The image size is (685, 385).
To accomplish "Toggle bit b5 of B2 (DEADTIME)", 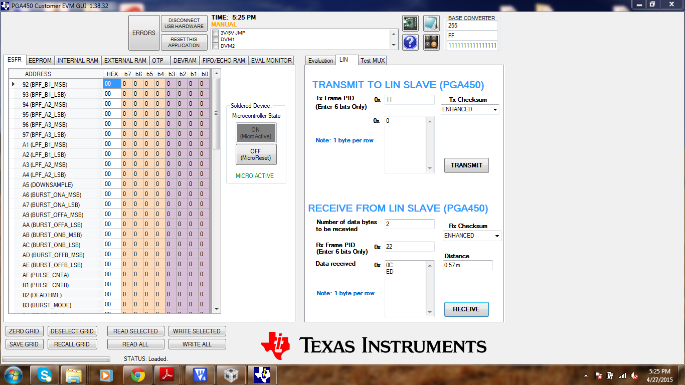I will click(x=148, y=295).
